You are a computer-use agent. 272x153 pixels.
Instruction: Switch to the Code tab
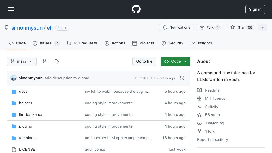pyautogui.click(x=17, y=43)
